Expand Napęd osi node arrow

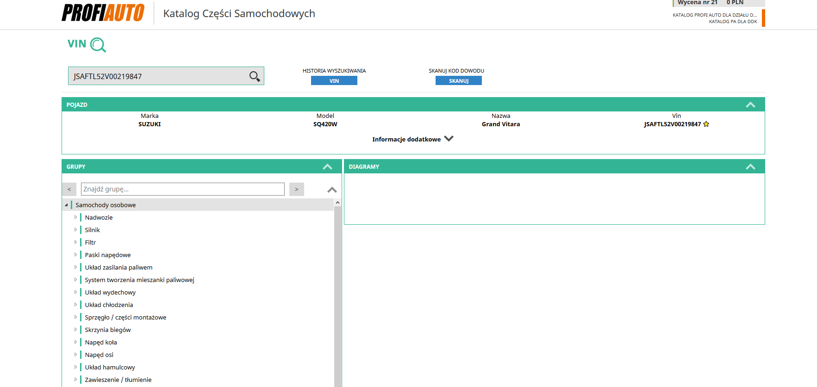point(75,355)
